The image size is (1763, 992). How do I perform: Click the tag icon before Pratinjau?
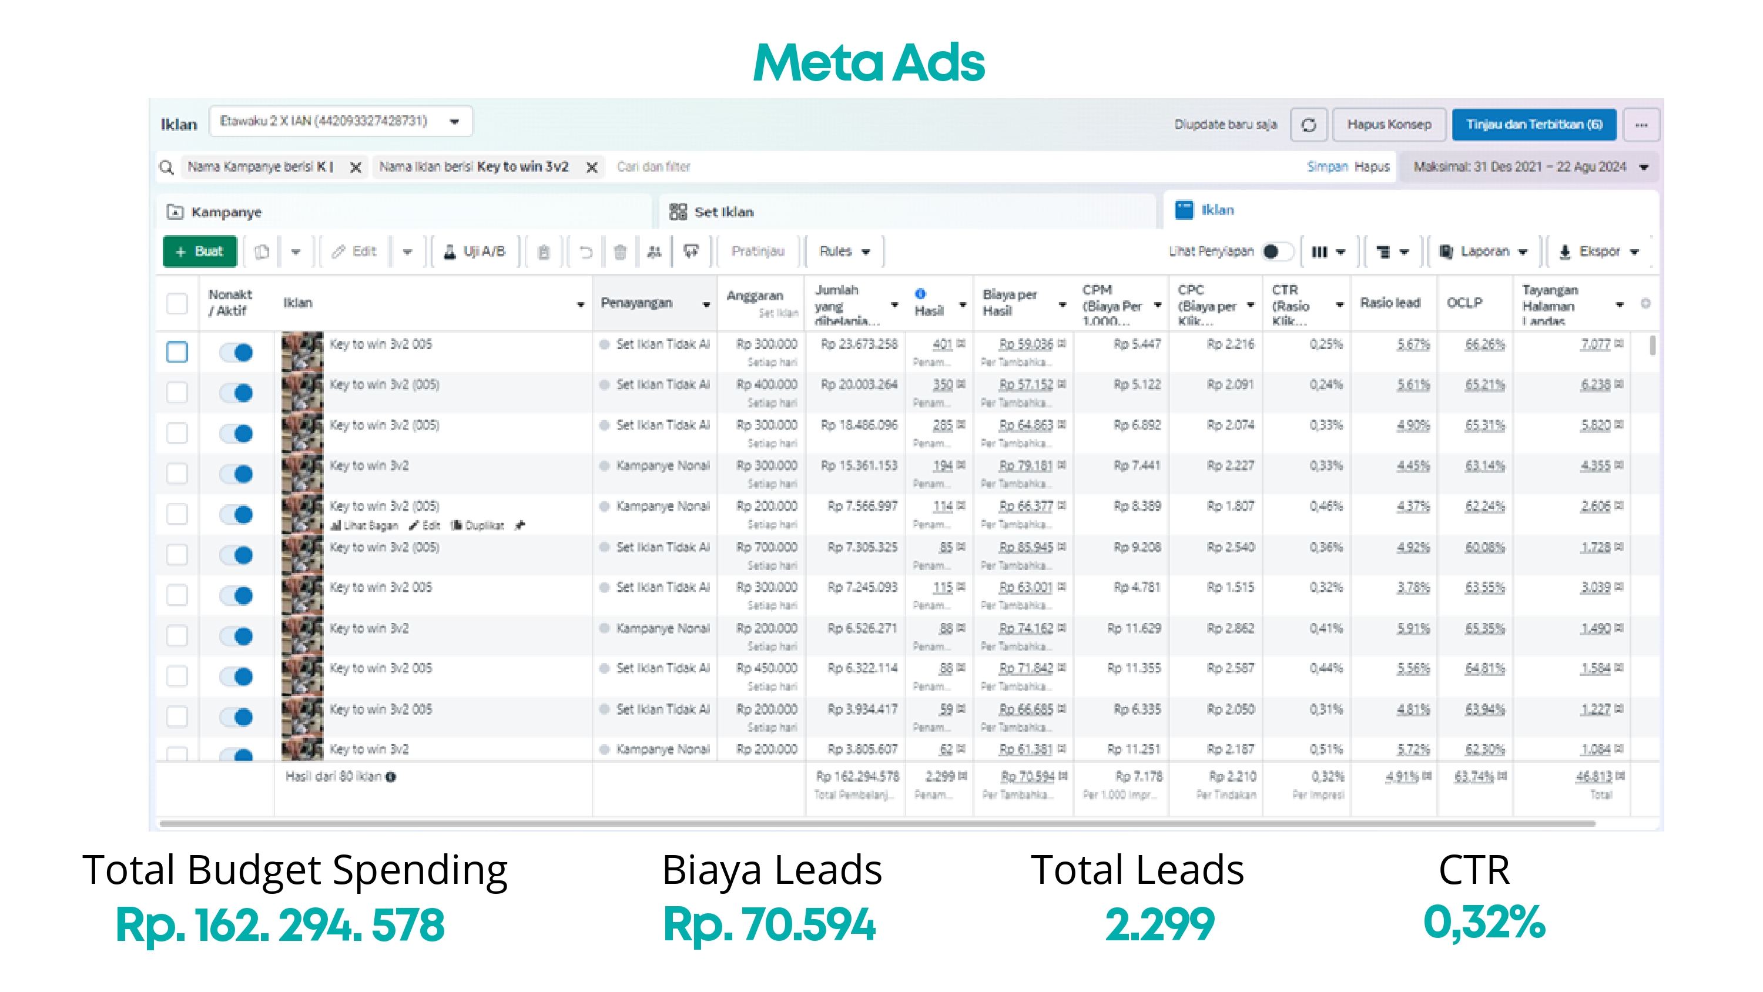point(691,252)
